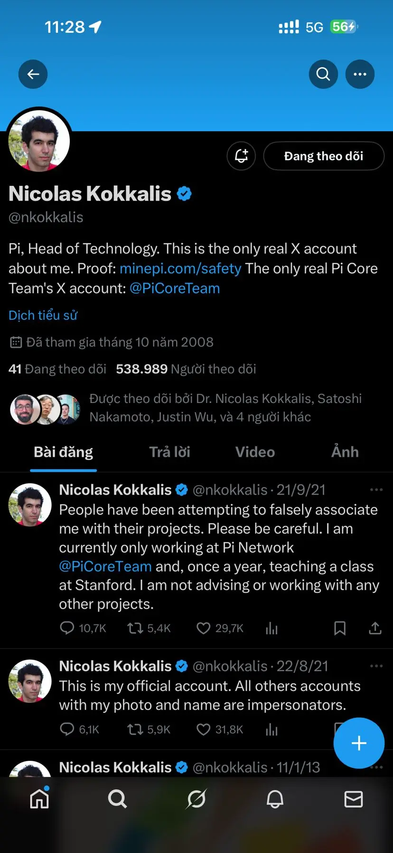This screenshot has width=393, height=853.
Task: Toggle the "Đang theo dõi" following button
Action: [x=323, y=156]
